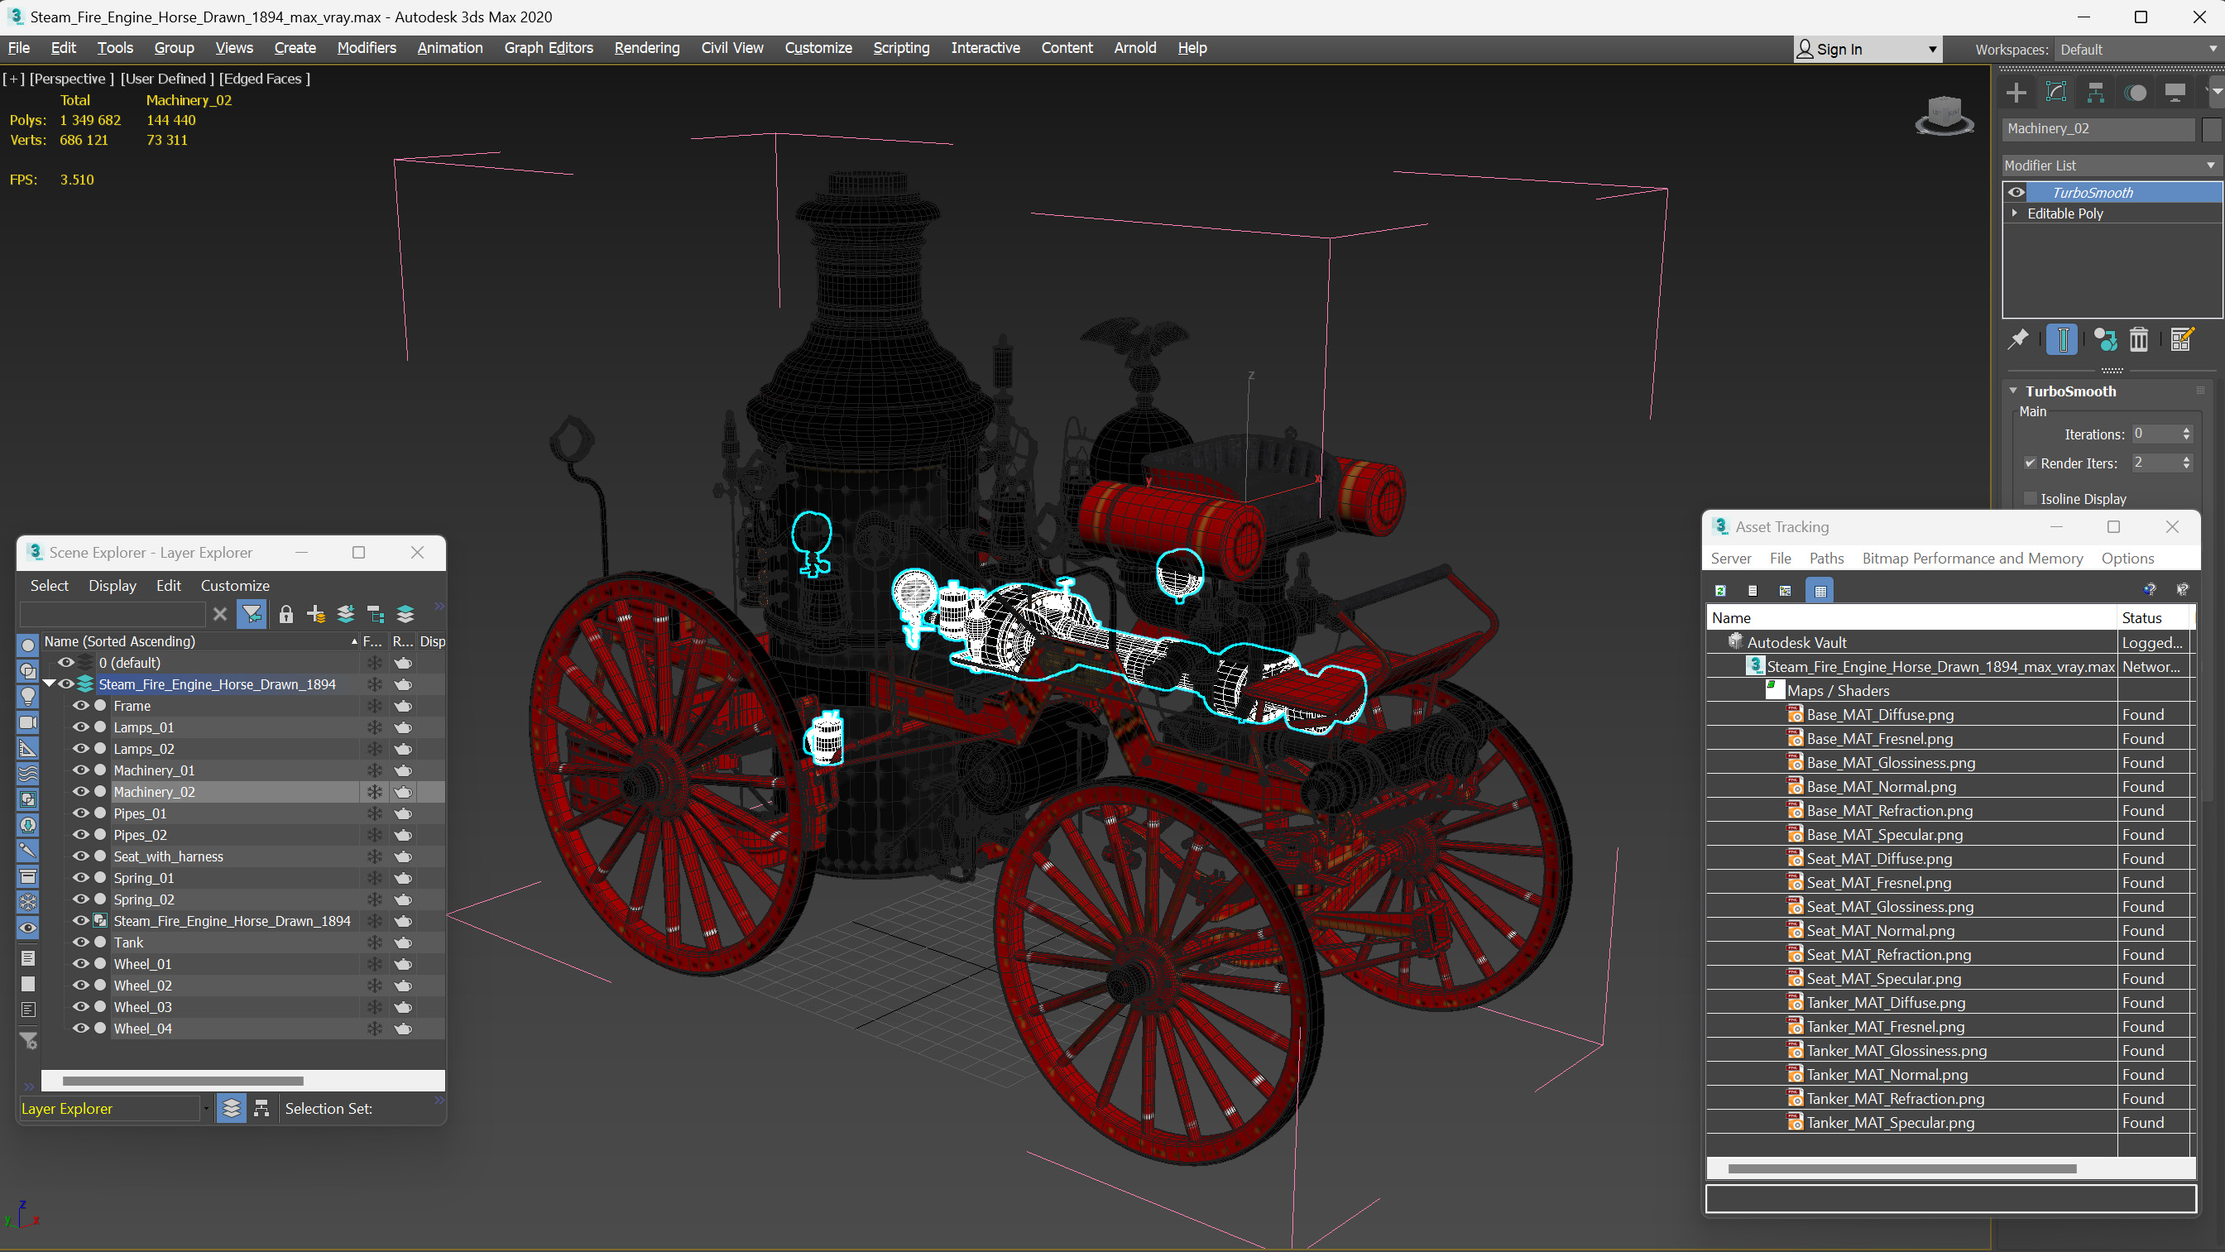This screenshot has width=2225, height=1252.
Task: Open Display menu in Scene Explorer
Action: pyautogui.click(x=113, y=586)
